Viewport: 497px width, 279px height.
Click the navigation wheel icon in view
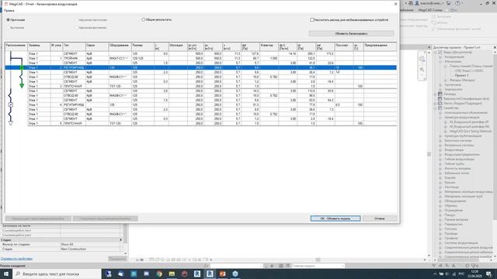422,59
